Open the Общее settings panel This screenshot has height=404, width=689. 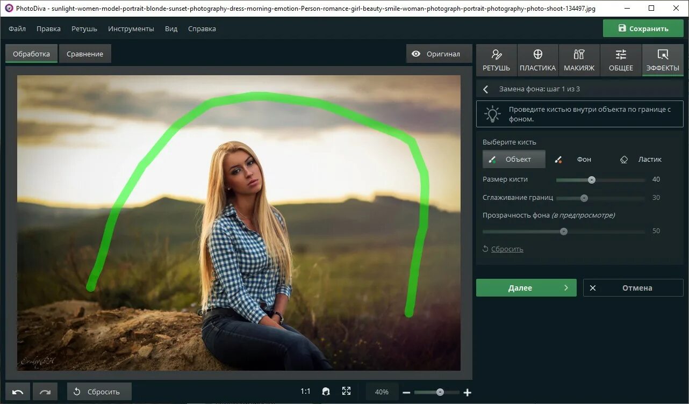coord(621,60)
